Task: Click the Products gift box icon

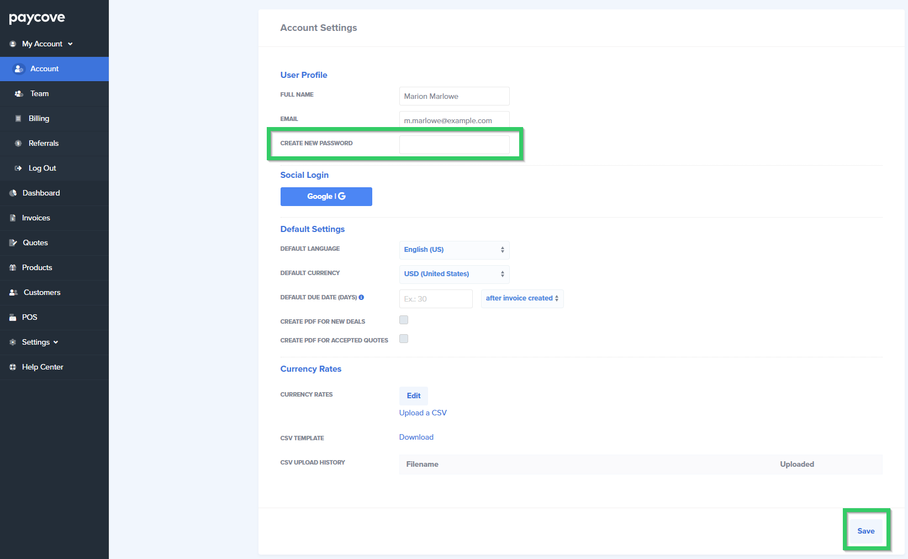Action: point(13,267)
